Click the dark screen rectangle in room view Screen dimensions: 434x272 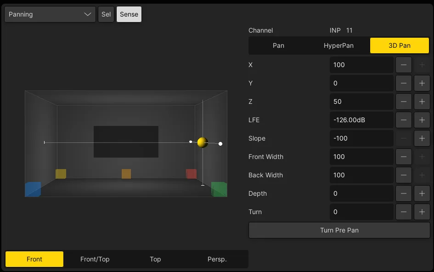tap(126, 142)
